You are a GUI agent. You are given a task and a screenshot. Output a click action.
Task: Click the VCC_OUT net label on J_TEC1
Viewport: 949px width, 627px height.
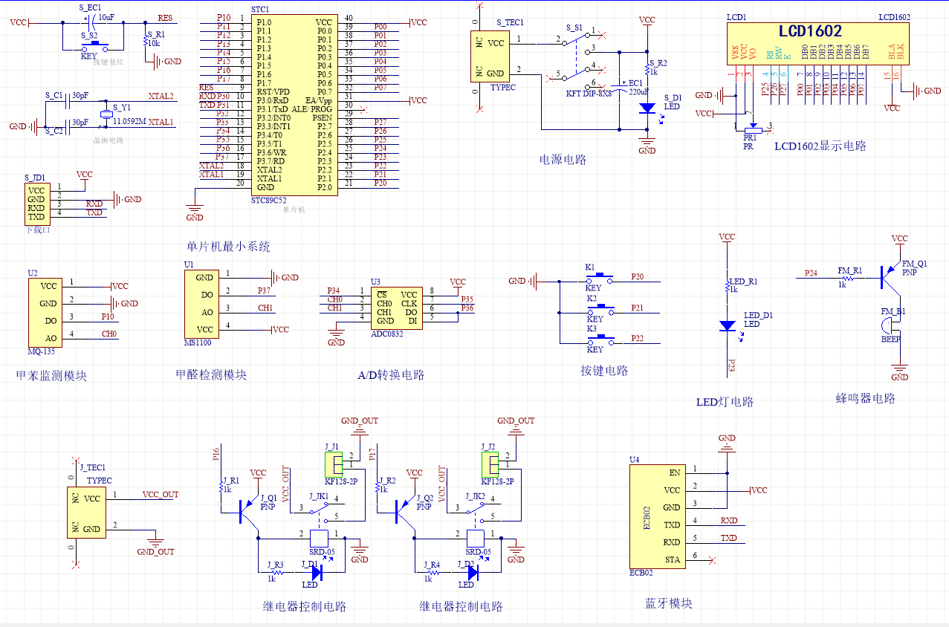(161, 495)
